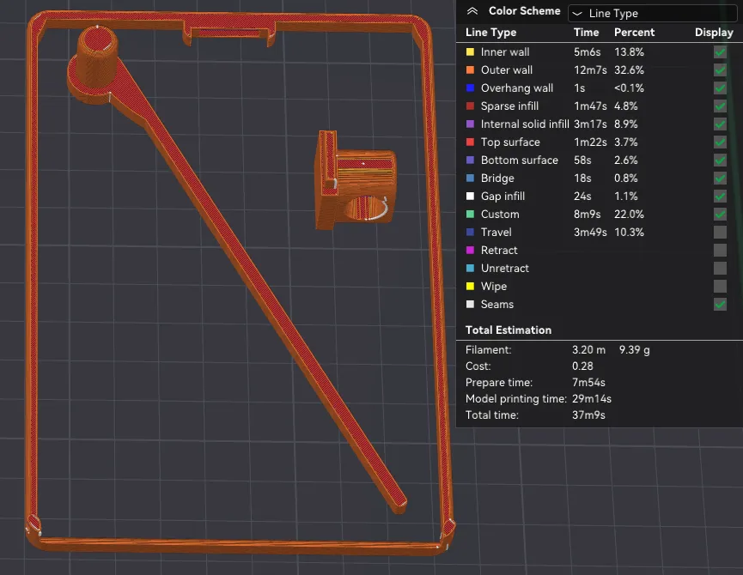Select the Top surface row label
The height and width of the screenshot is (575, 743).
pyautogui.click(x=510, y=142)
